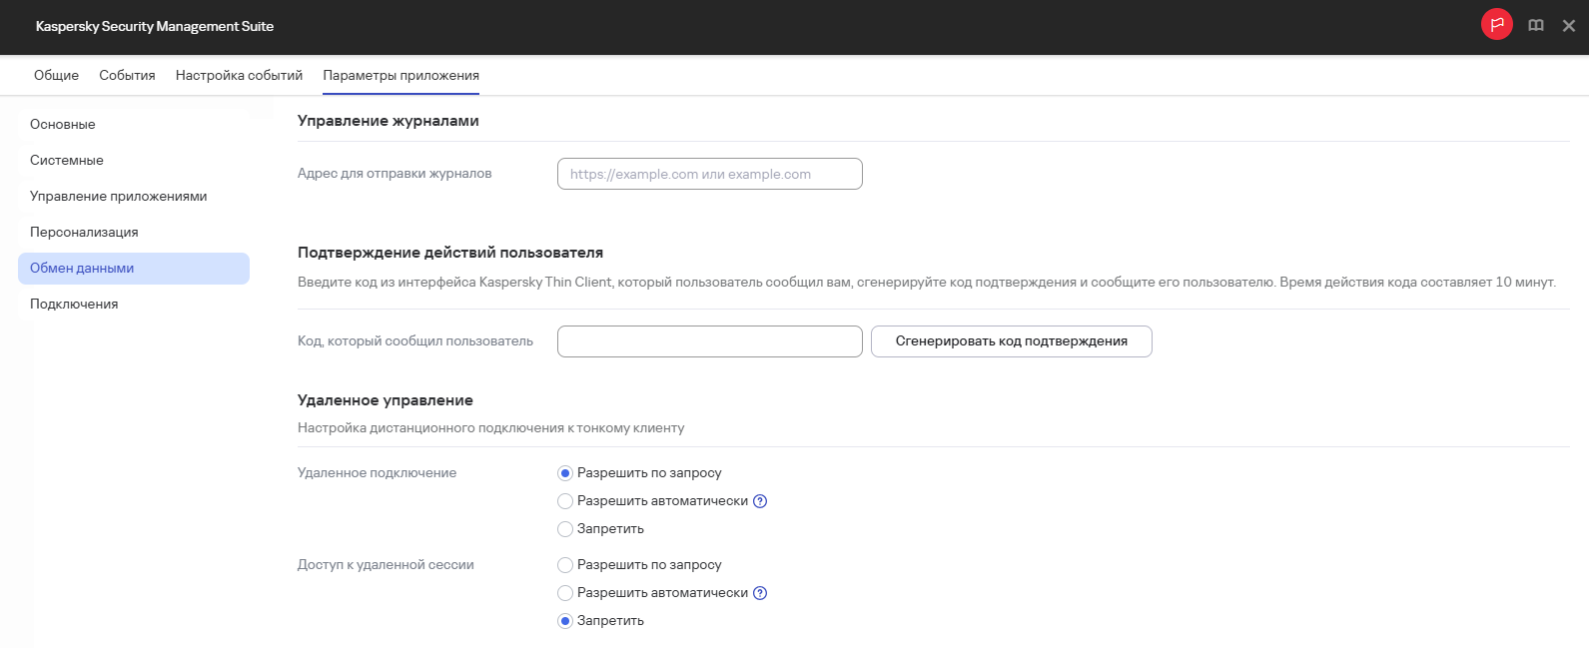Navigate to Подключения in the sidebar

(x=74, y=305)
